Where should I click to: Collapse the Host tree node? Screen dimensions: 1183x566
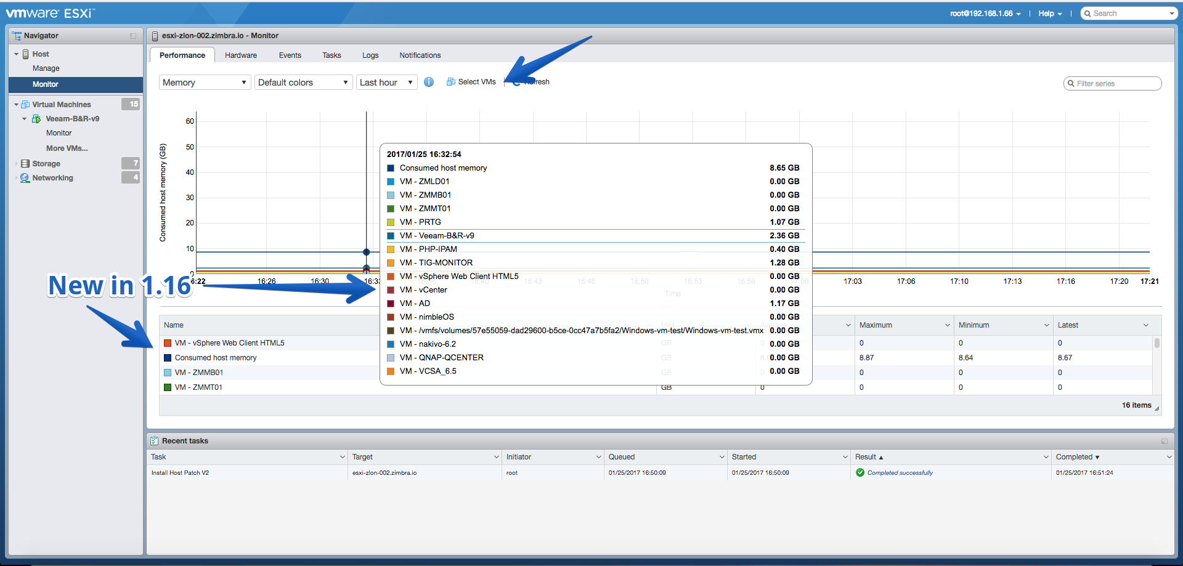coord(16,54)
